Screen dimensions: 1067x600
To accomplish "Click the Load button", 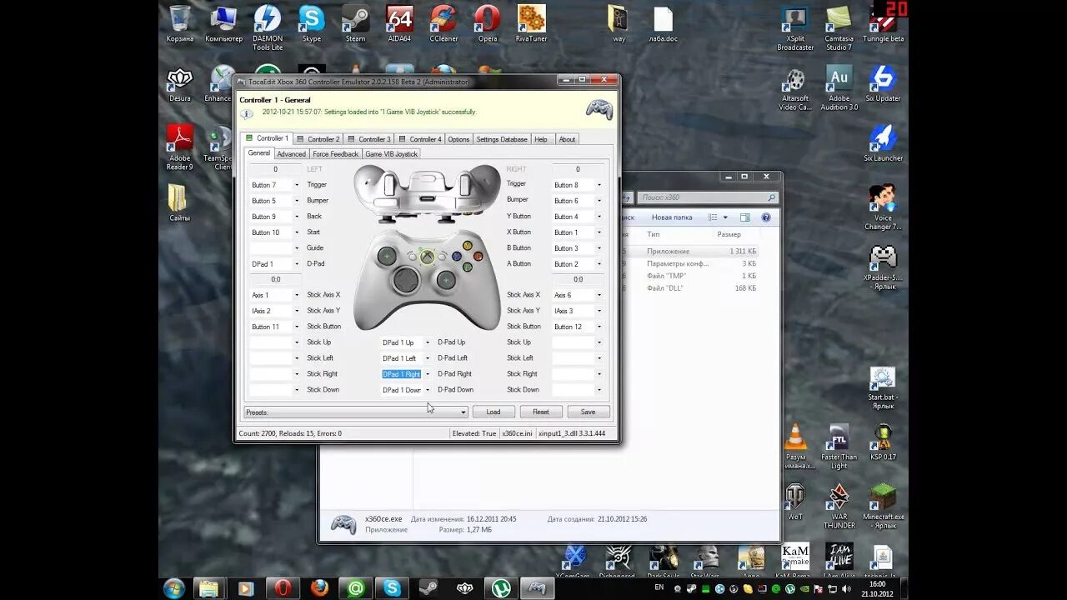I will pos(493,412).
